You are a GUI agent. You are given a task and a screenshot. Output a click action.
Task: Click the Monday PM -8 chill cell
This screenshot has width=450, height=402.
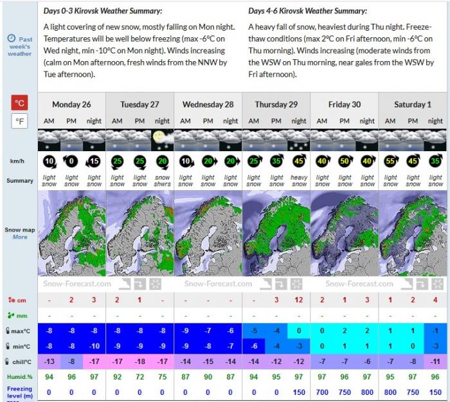(71, 361)
